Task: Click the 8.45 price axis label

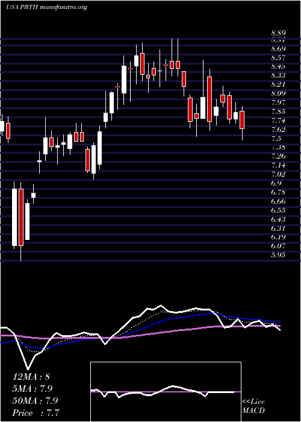Action: coord(278,66)
